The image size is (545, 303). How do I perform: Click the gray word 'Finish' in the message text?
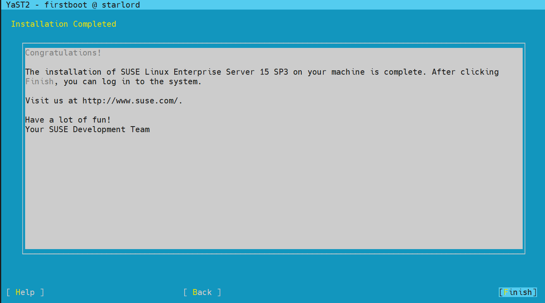pyautogui.click(x=39, y=81)
